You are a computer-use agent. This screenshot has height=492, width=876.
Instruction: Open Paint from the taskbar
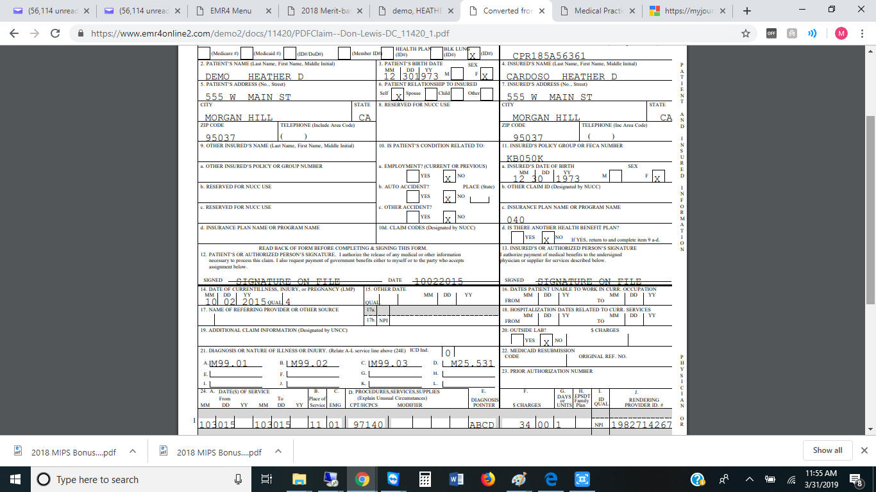pos(519,479)
